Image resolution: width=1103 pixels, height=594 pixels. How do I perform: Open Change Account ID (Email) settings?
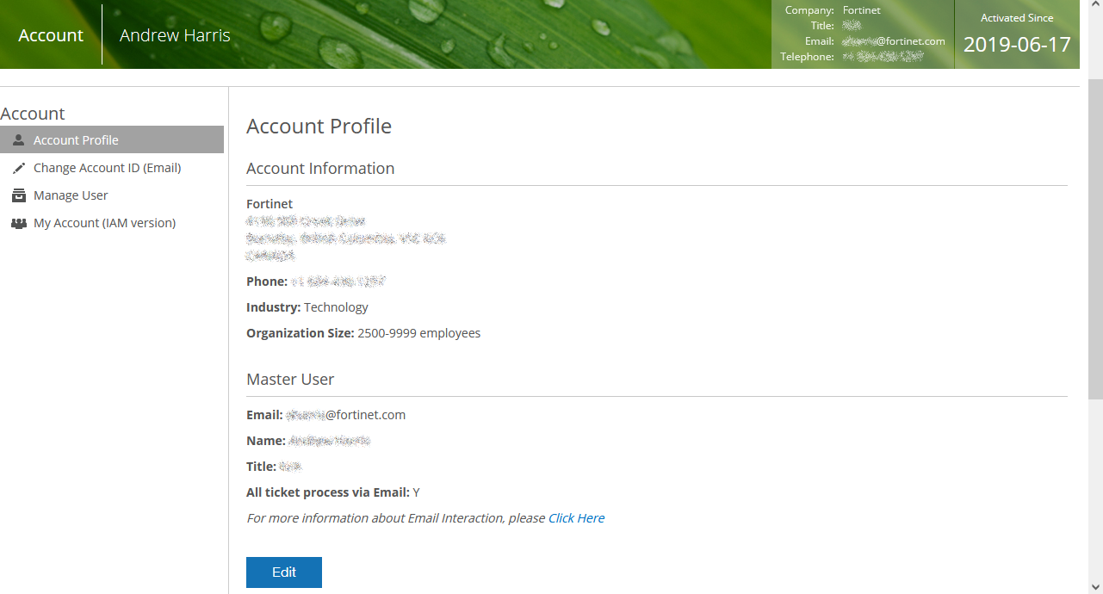107,167
